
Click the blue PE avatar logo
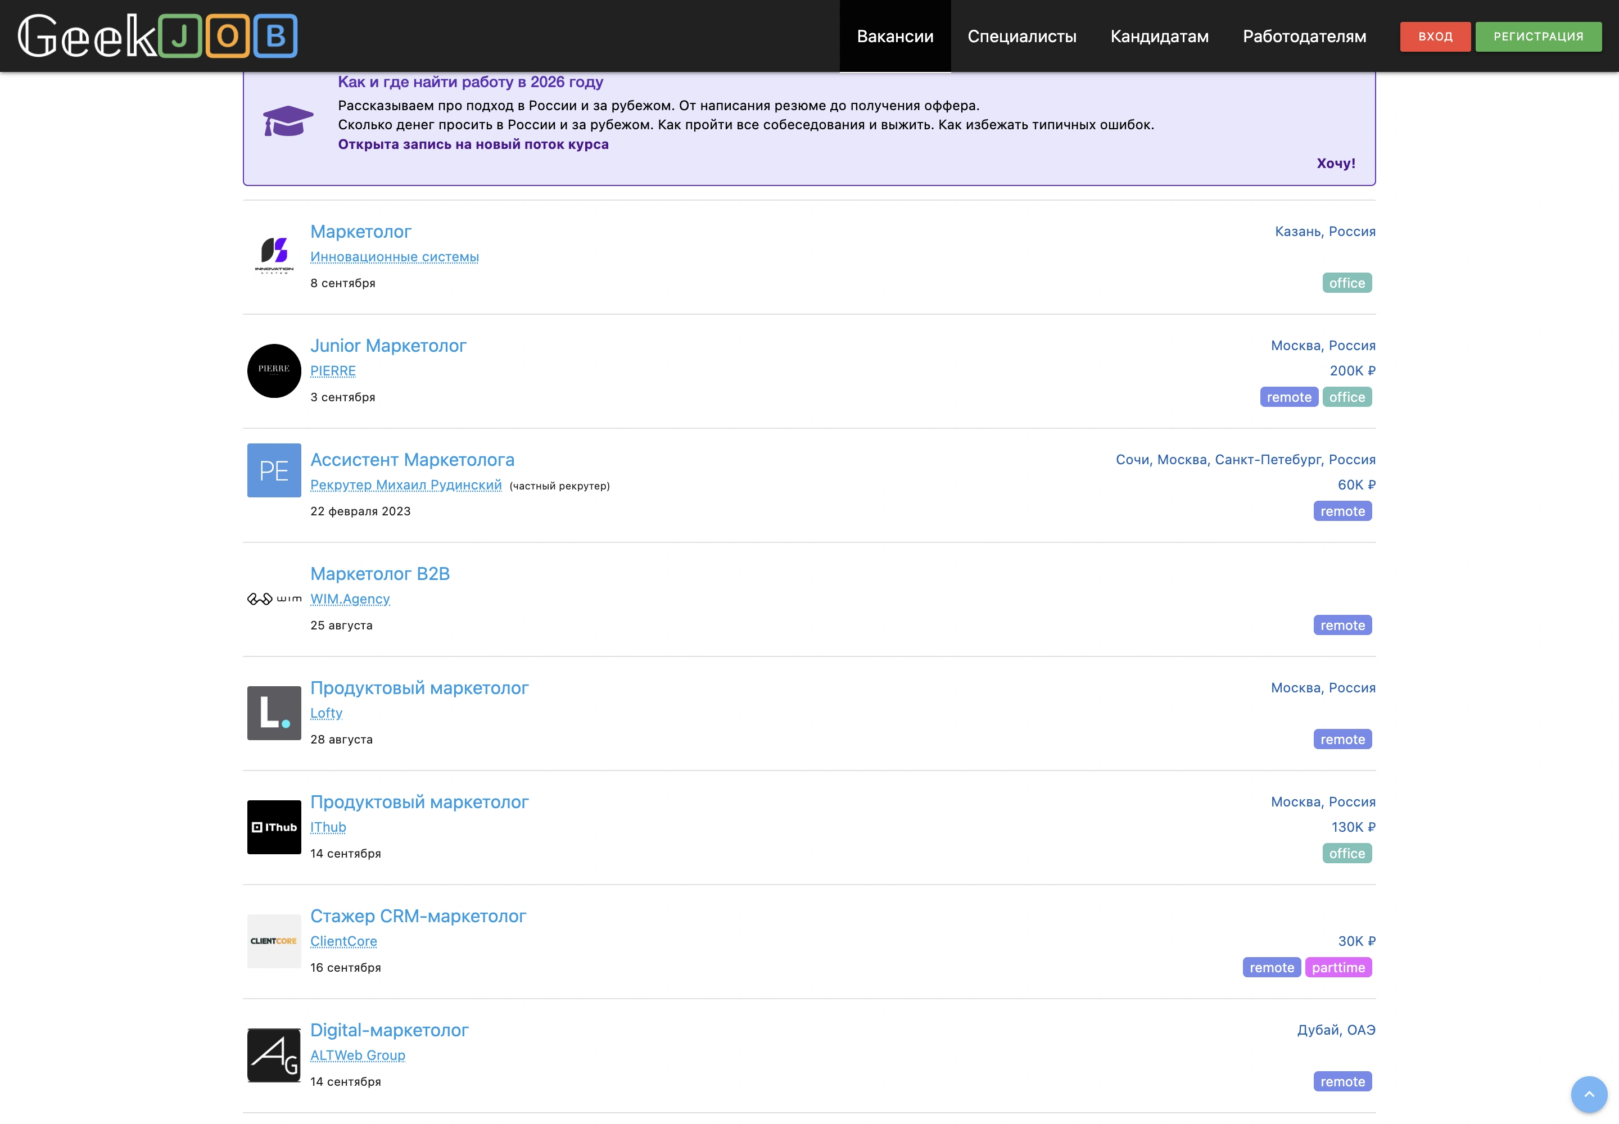pos(274,470)
